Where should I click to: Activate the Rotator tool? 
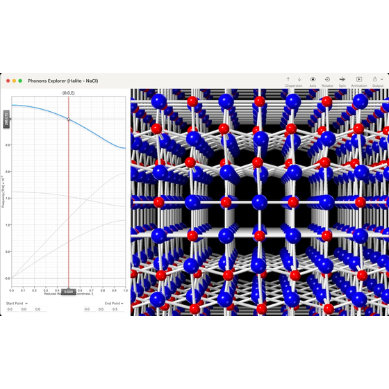pos(327,79)
